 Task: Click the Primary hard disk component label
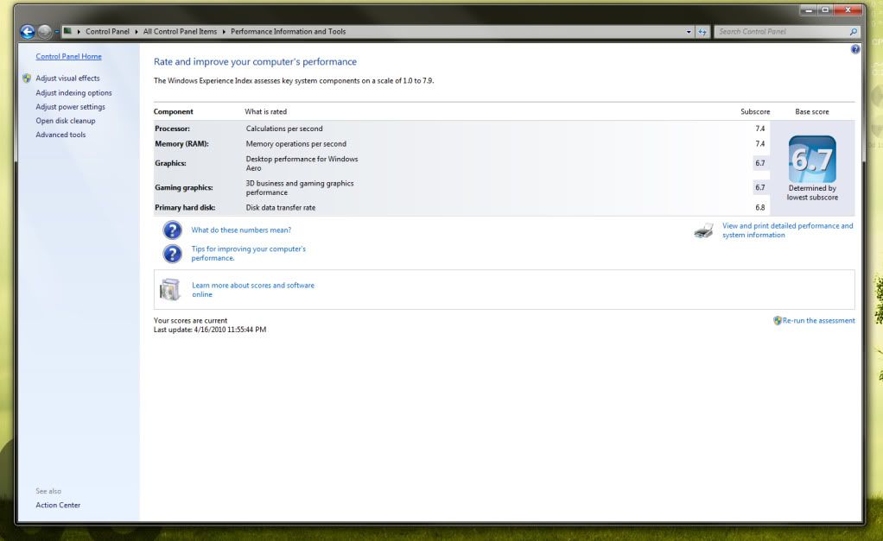(x=185, y=208)
